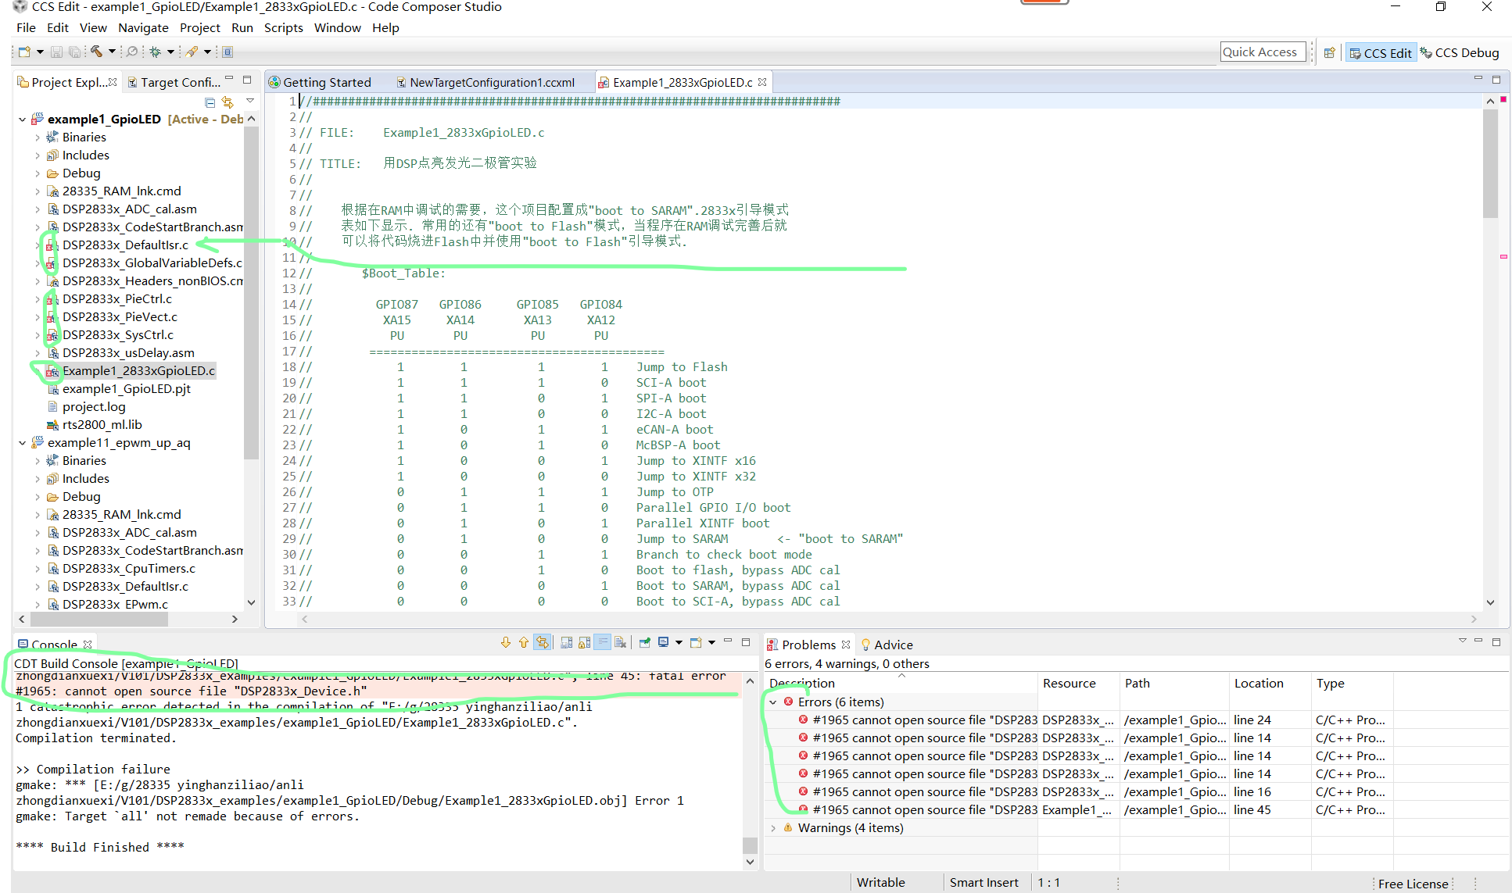The image size is (1512, 893).
Task: Open the New File toolbar icon
Action: [x=24, y=52]
